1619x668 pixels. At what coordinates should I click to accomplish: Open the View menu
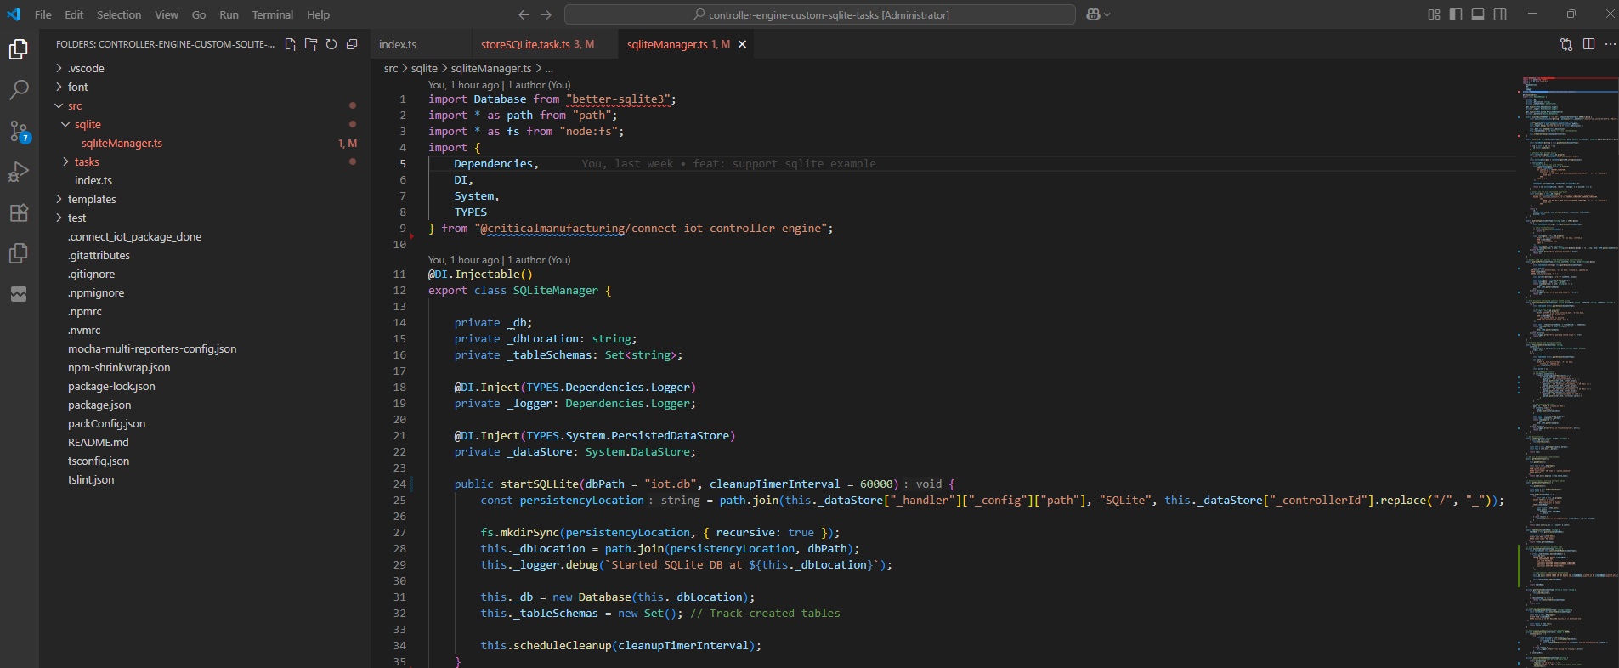pos(167,14)
